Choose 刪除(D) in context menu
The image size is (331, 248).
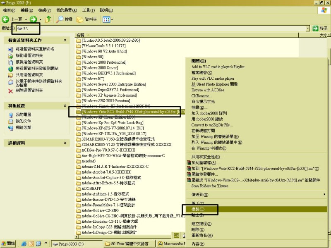[257, 229]
